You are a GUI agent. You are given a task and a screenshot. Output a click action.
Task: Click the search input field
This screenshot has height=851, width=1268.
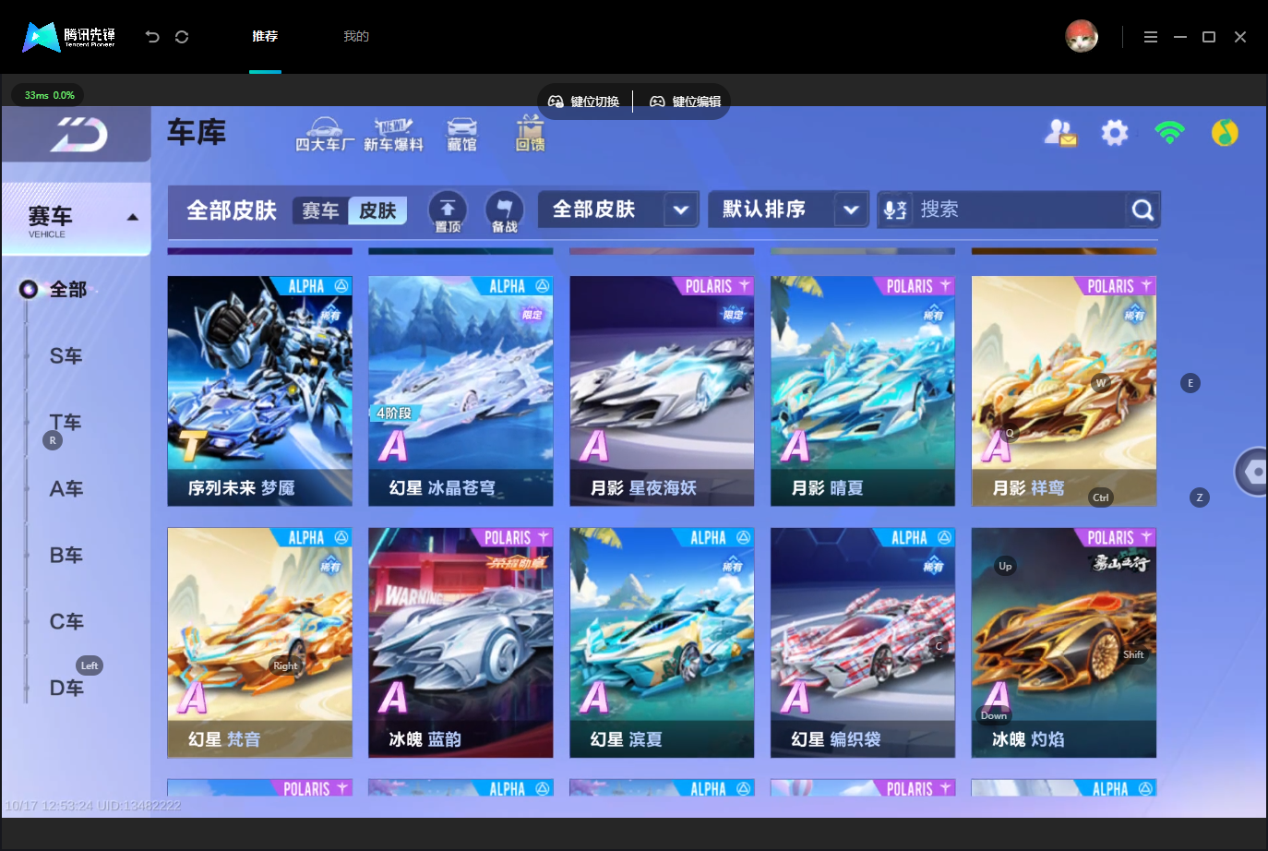(x=1019, y=210)
